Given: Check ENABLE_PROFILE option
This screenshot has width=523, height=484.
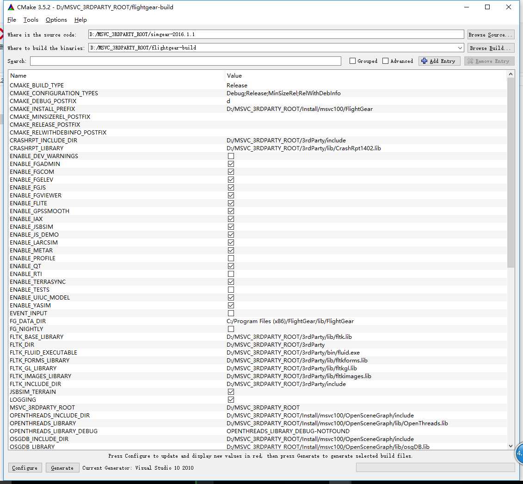Looking at the screenshot, I should 231,258.
